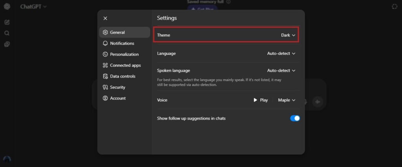This screenshot has width=402, height=167.
Task: Click the Account person icon
Action: 105,98
